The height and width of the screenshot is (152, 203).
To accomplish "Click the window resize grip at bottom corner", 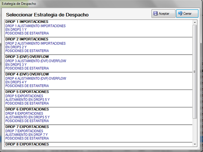I will pos(198,148).
